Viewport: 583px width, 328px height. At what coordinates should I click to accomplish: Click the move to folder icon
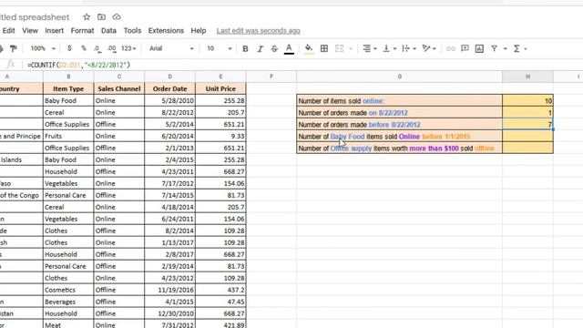click(101, 17)
